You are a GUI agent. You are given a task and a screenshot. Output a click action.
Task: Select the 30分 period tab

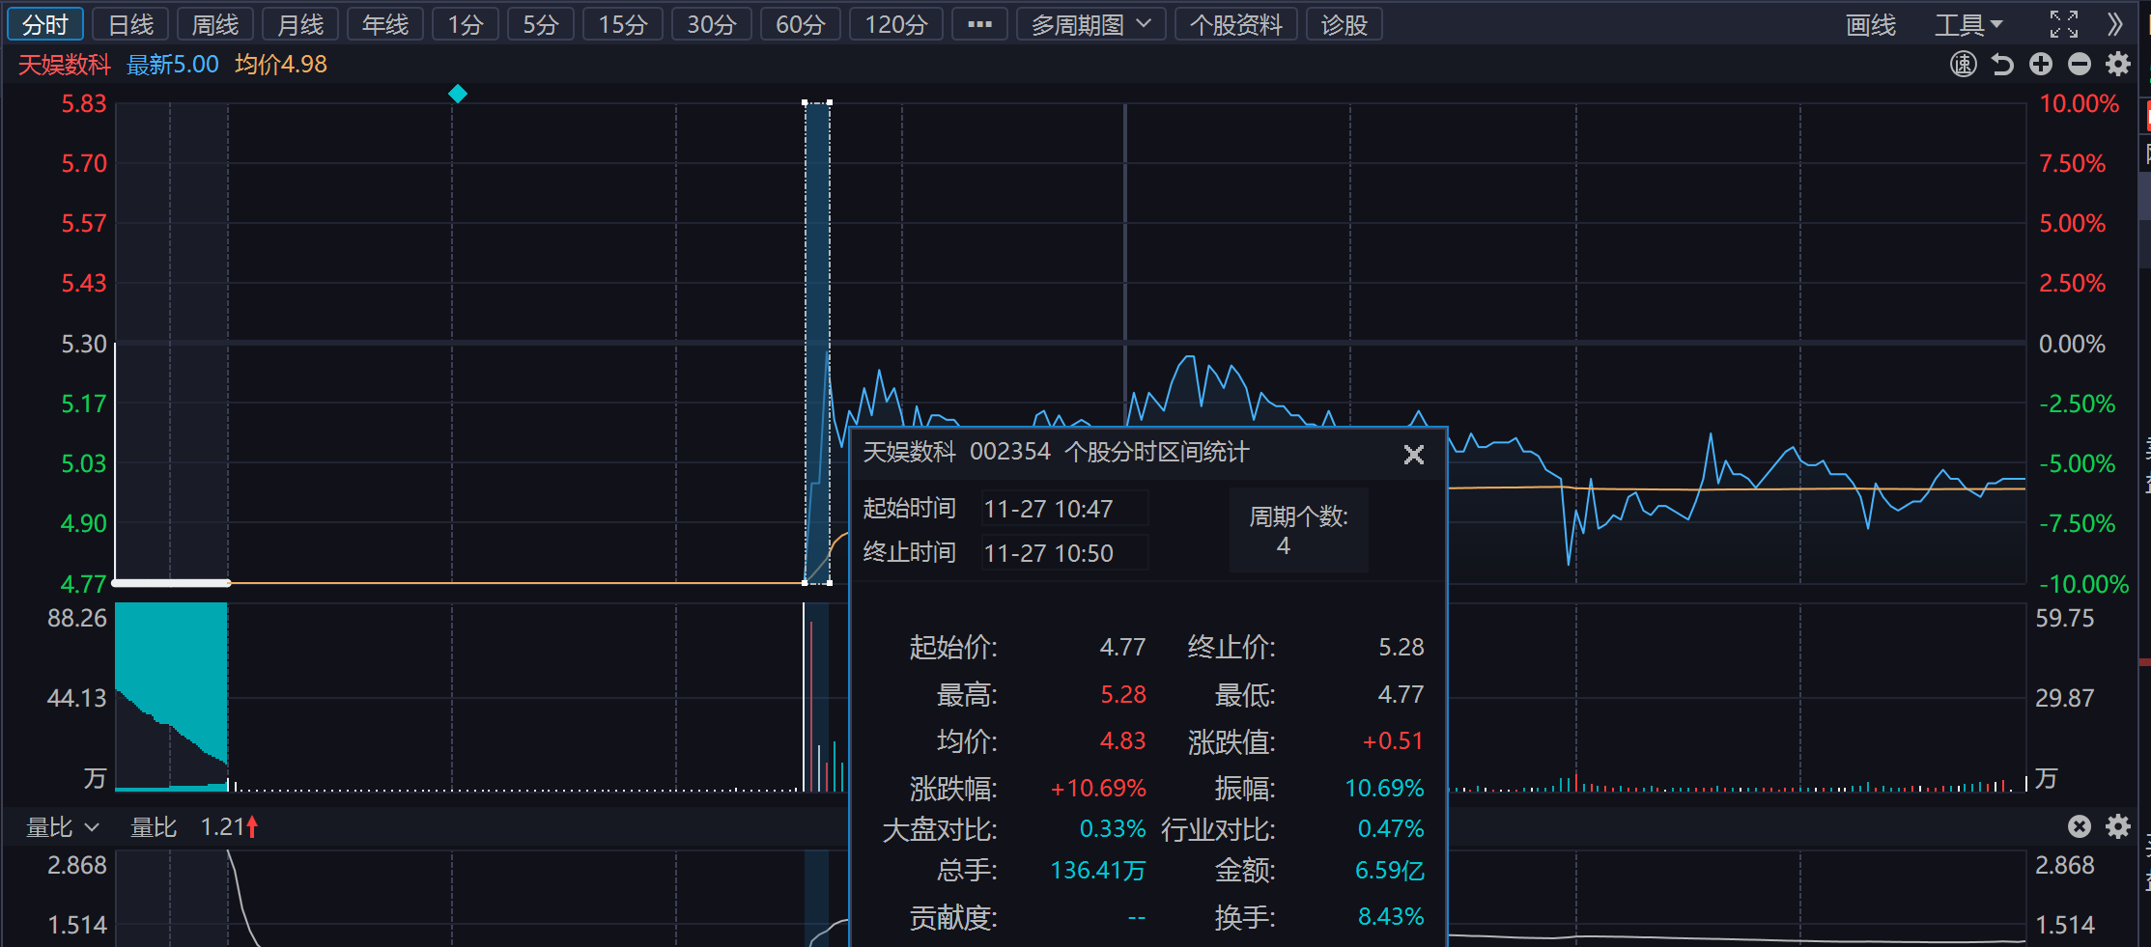pos(711,24)
